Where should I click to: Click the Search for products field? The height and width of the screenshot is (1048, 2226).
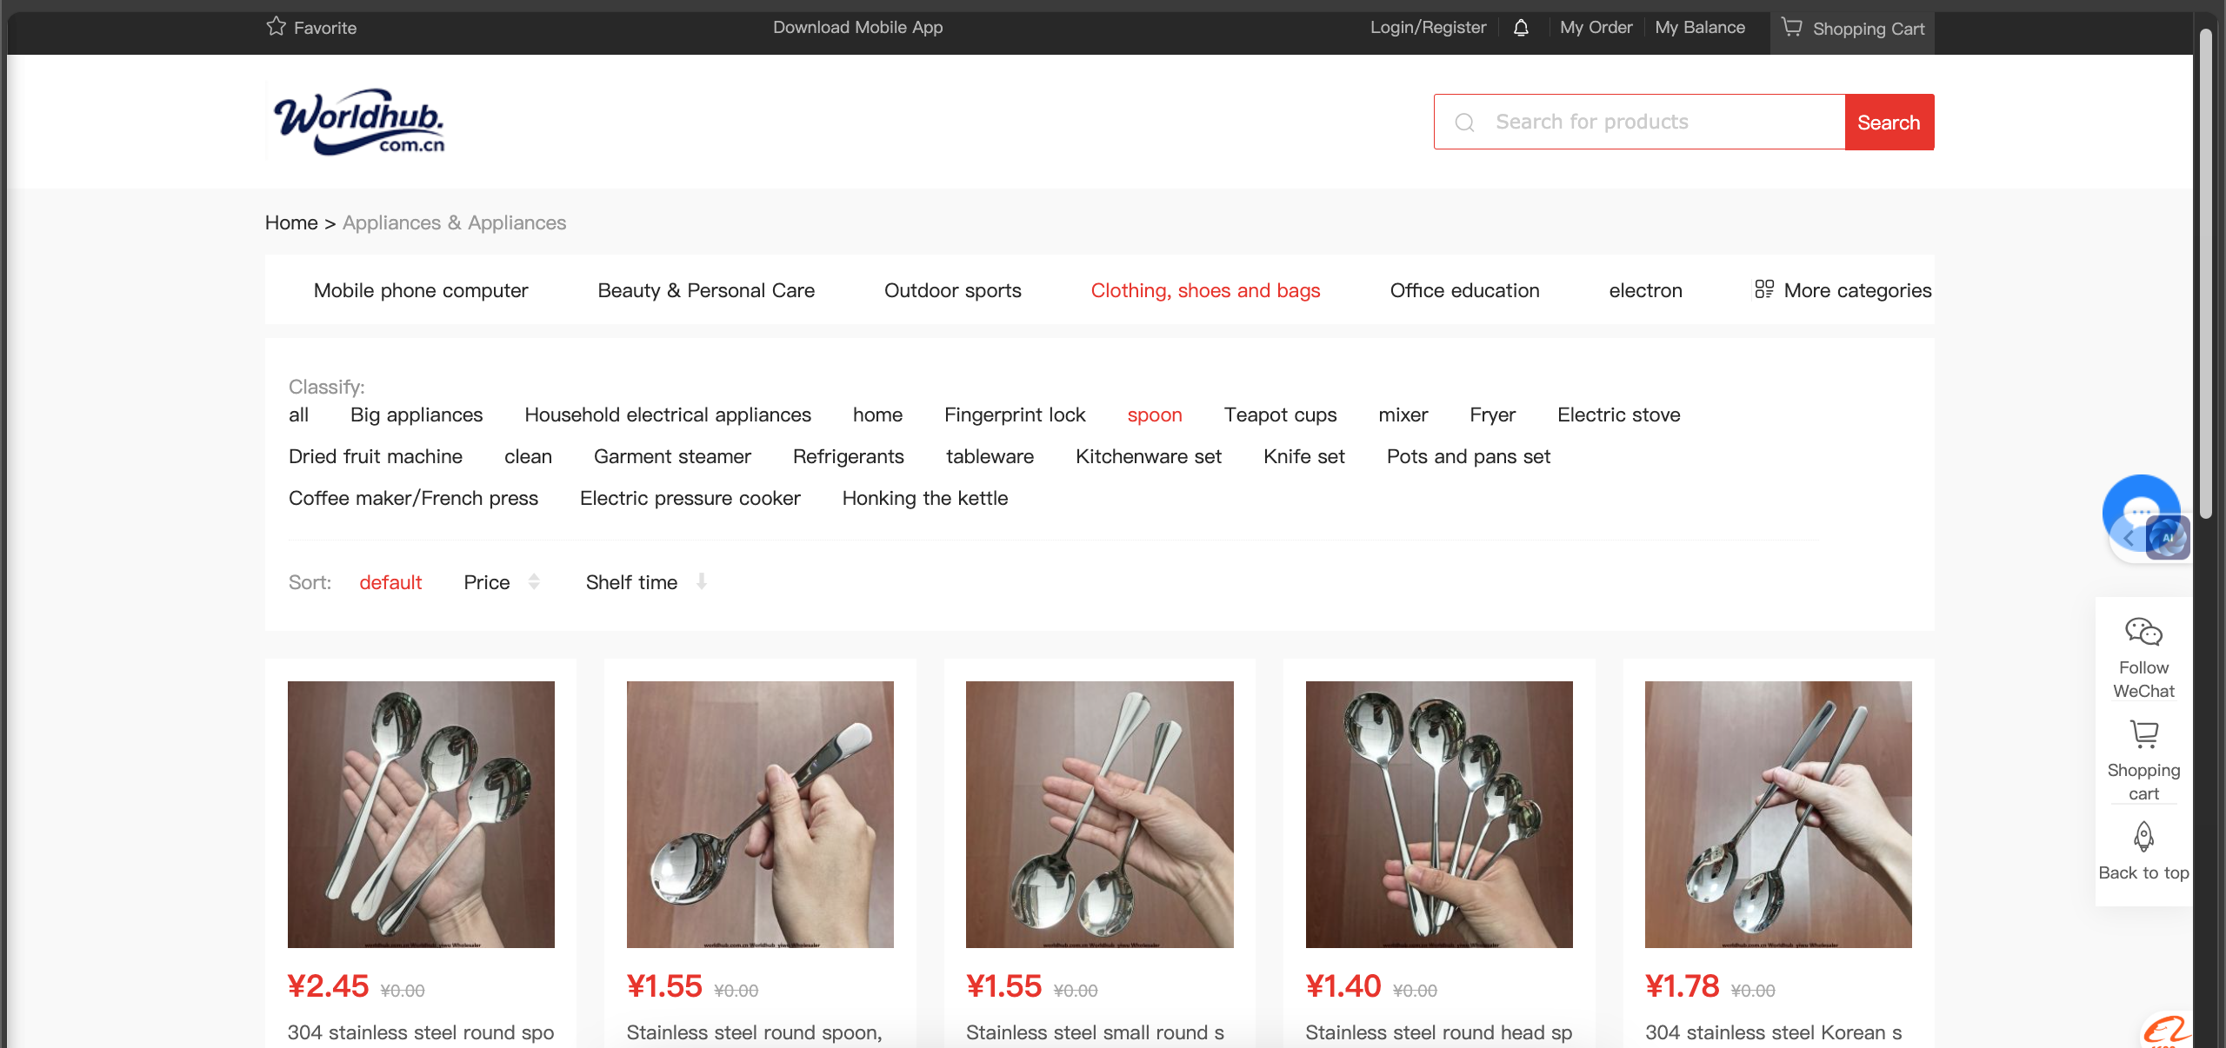[x=1639, y=122]
